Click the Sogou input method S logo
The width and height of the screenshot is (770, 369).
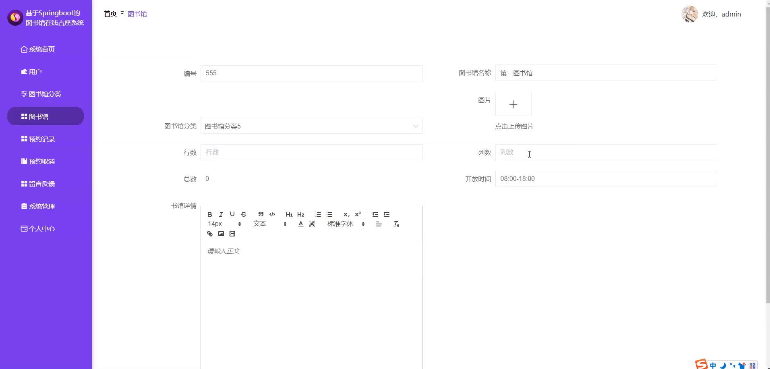point(701,364)
